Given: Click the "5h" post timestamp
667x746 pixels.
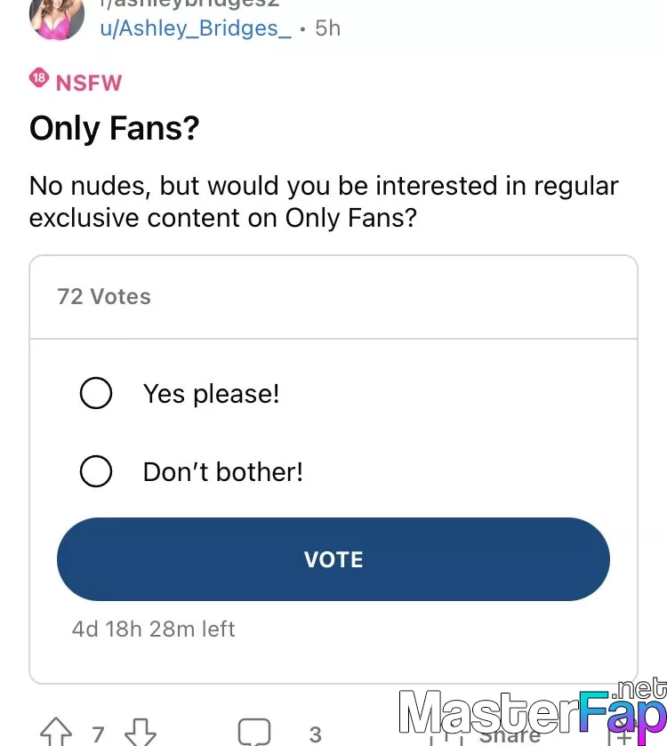Looking at the screenshot, I should (328, 28).
